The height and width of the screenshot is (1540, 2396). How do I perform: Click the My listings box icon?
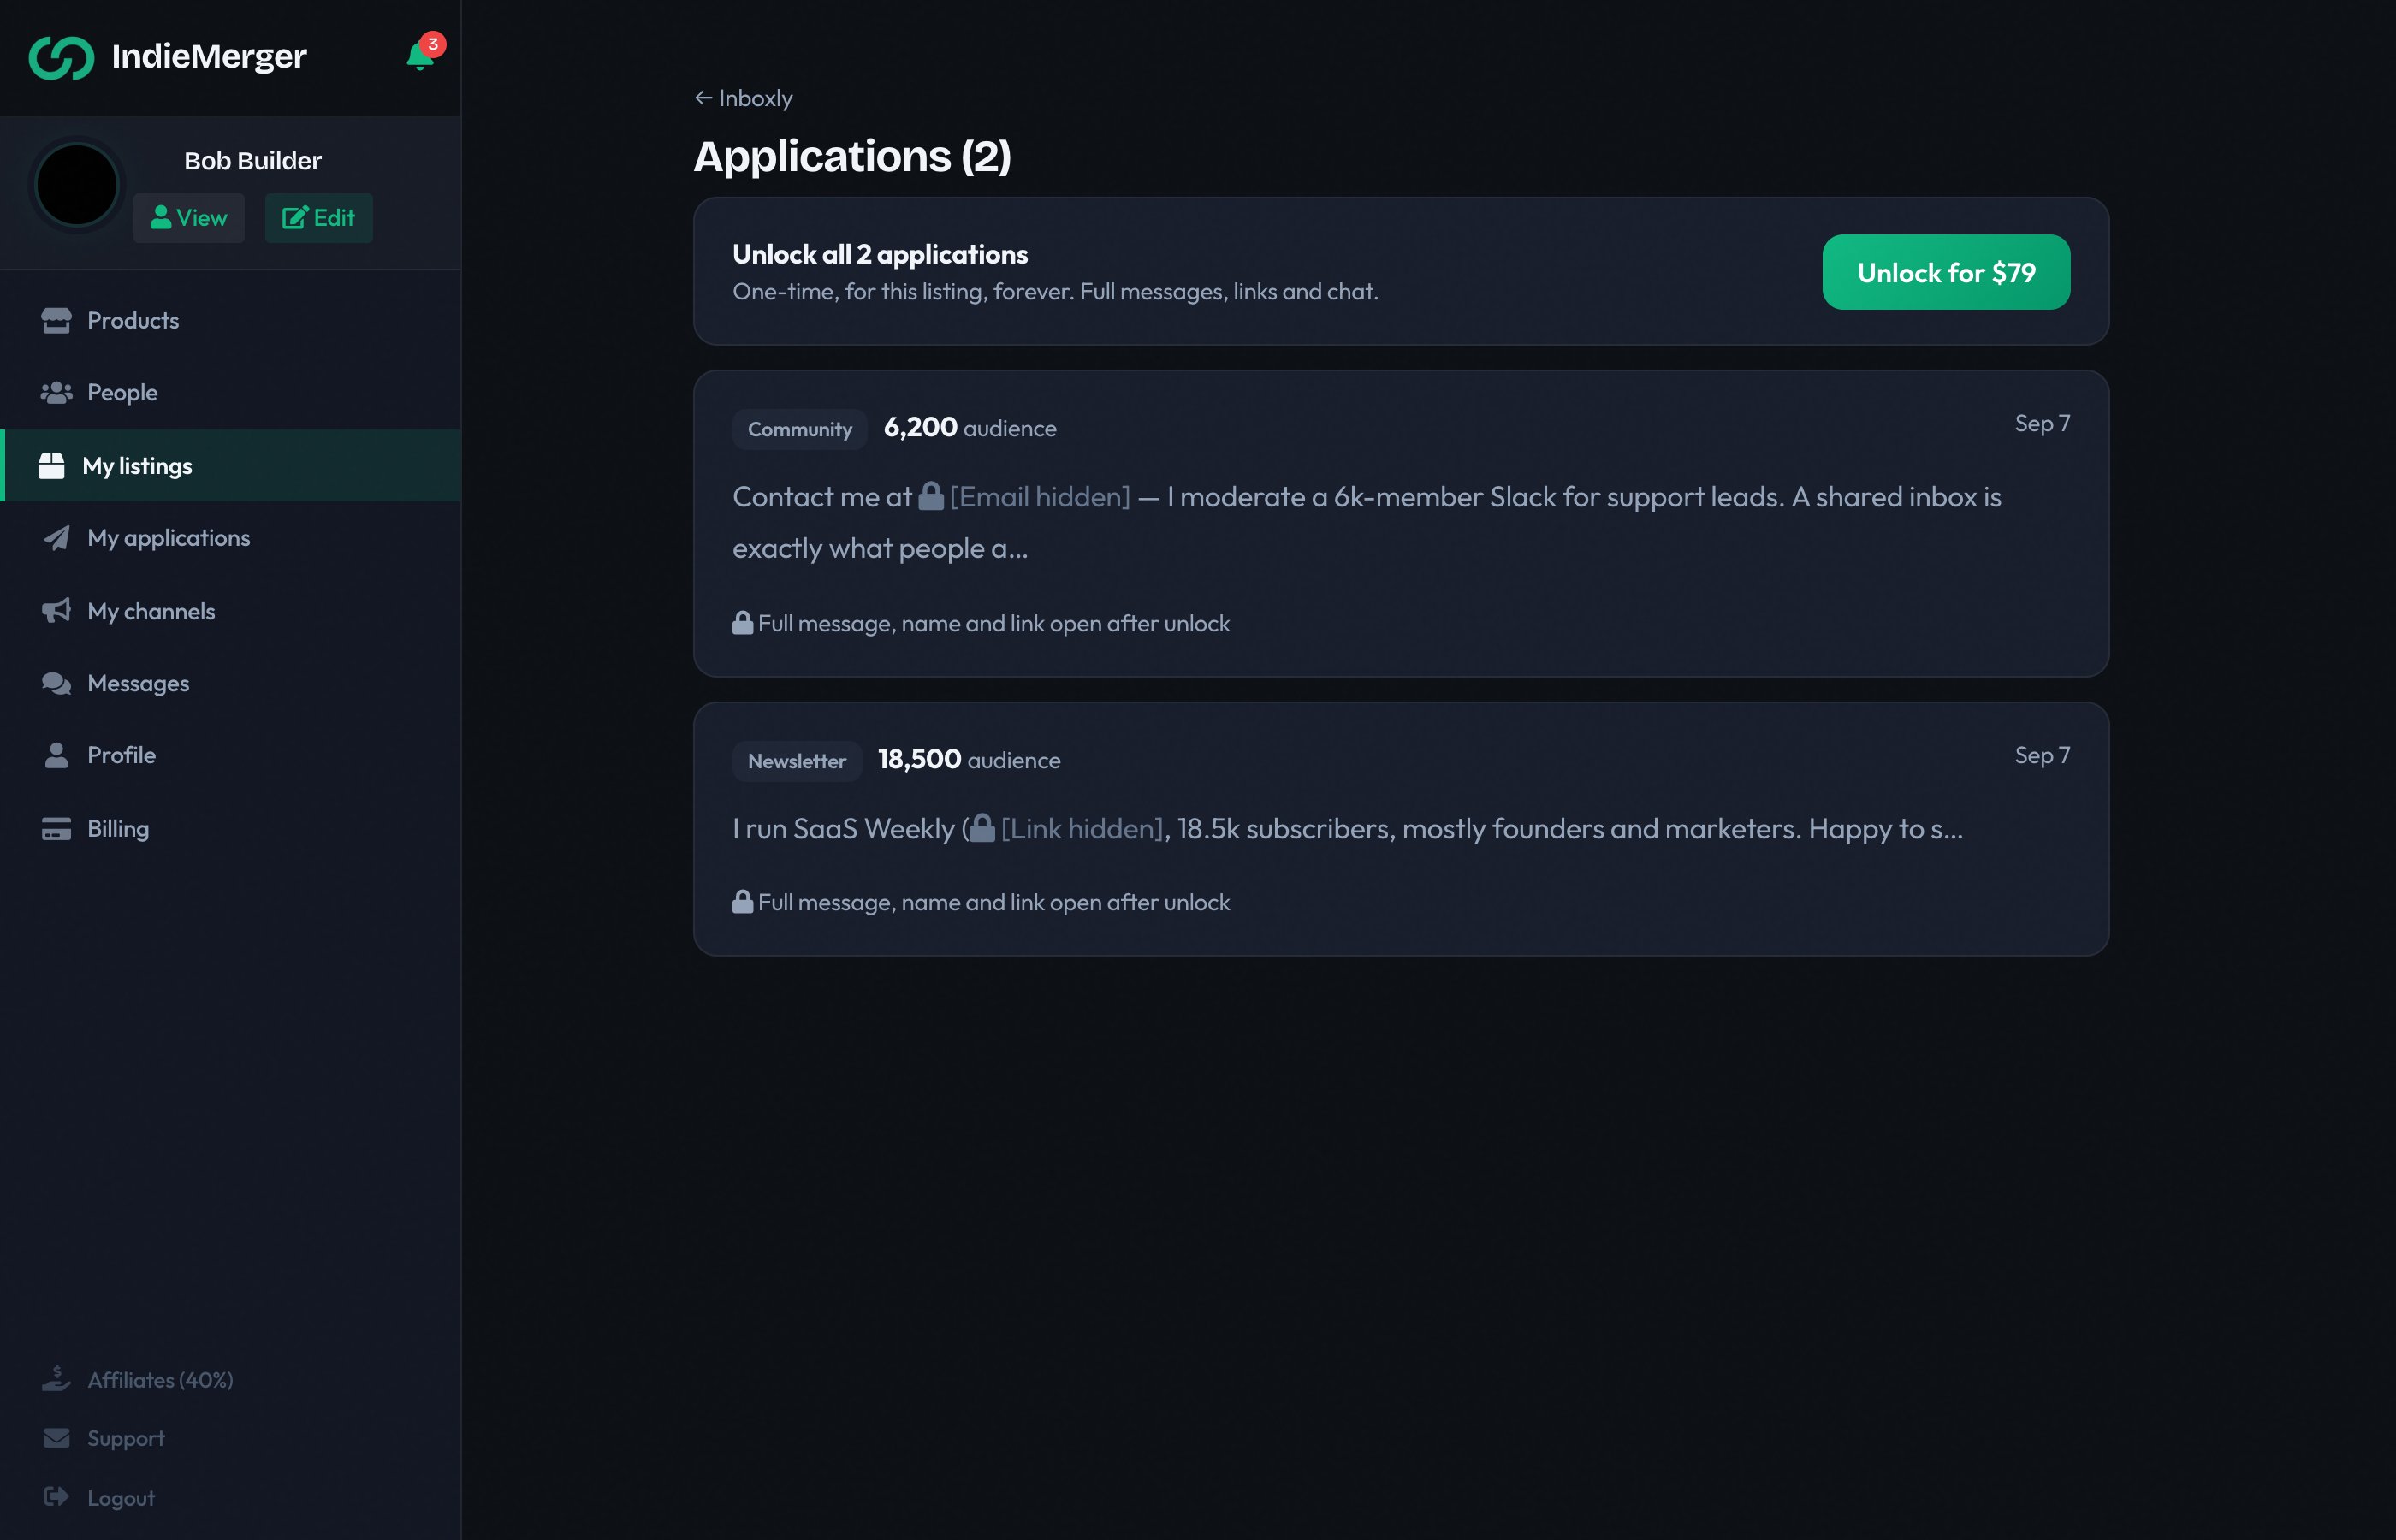point(51,466)
